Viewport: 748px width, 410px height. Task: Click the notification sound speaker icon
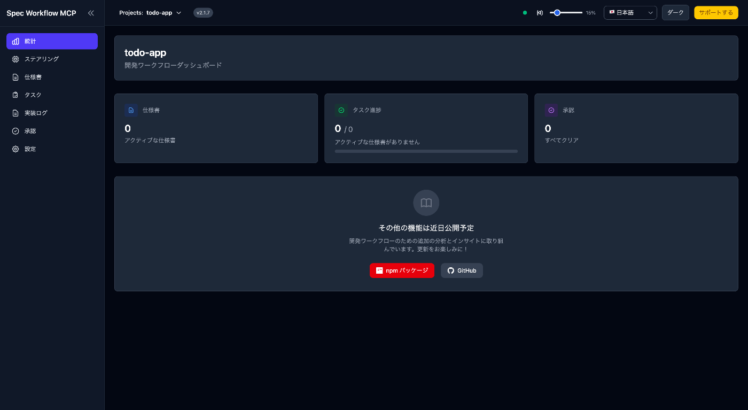[540, 13]
